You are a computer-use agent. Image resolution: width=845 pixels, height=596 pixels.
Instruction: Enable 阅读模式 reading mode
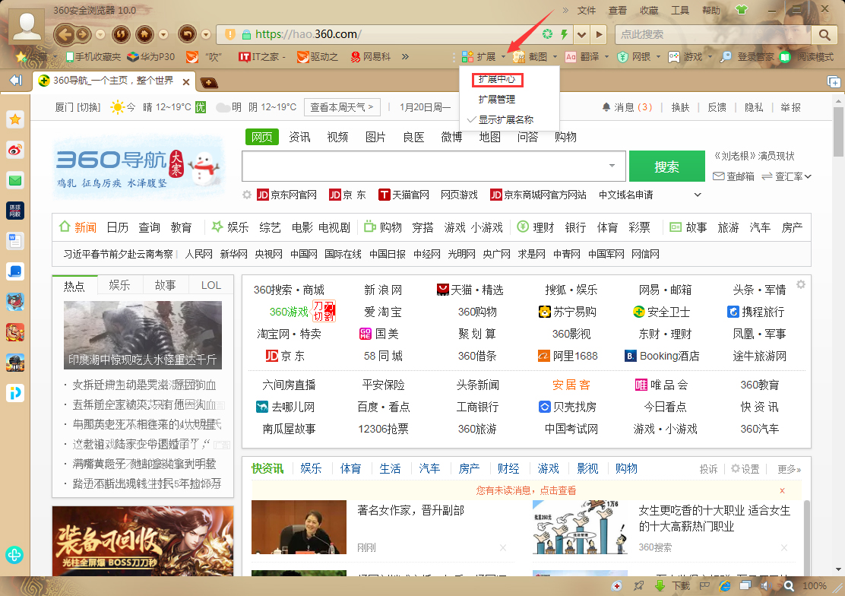point(815,55)
